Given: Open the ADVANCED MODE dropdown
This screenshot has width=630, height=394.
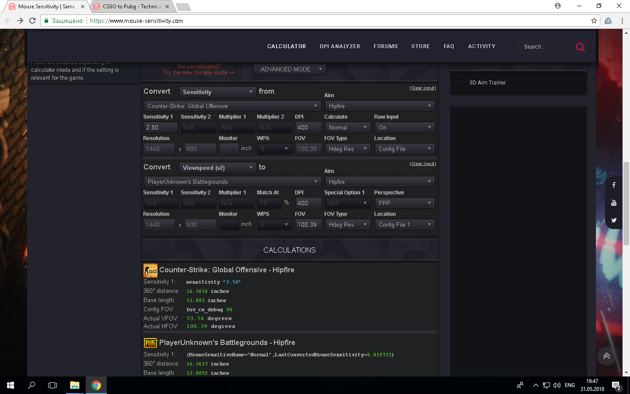Looking at the screenshot, I should 289,69.
